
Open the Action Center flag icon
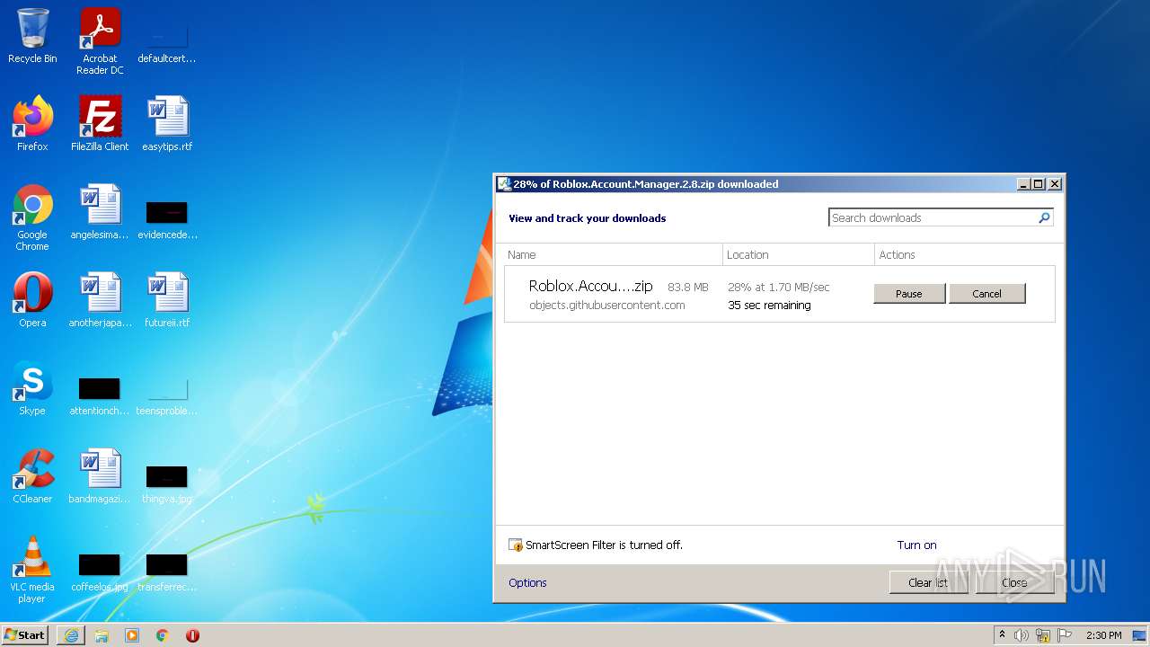pos(1065,635)
